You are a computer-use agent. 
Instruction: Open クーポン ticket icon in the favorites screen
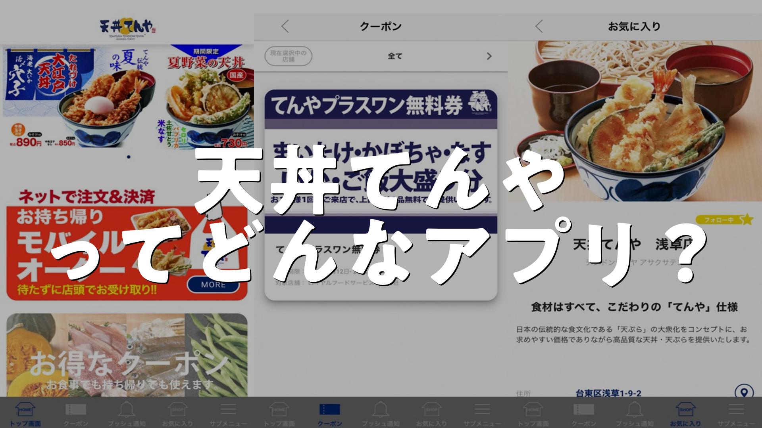[584, 413]
